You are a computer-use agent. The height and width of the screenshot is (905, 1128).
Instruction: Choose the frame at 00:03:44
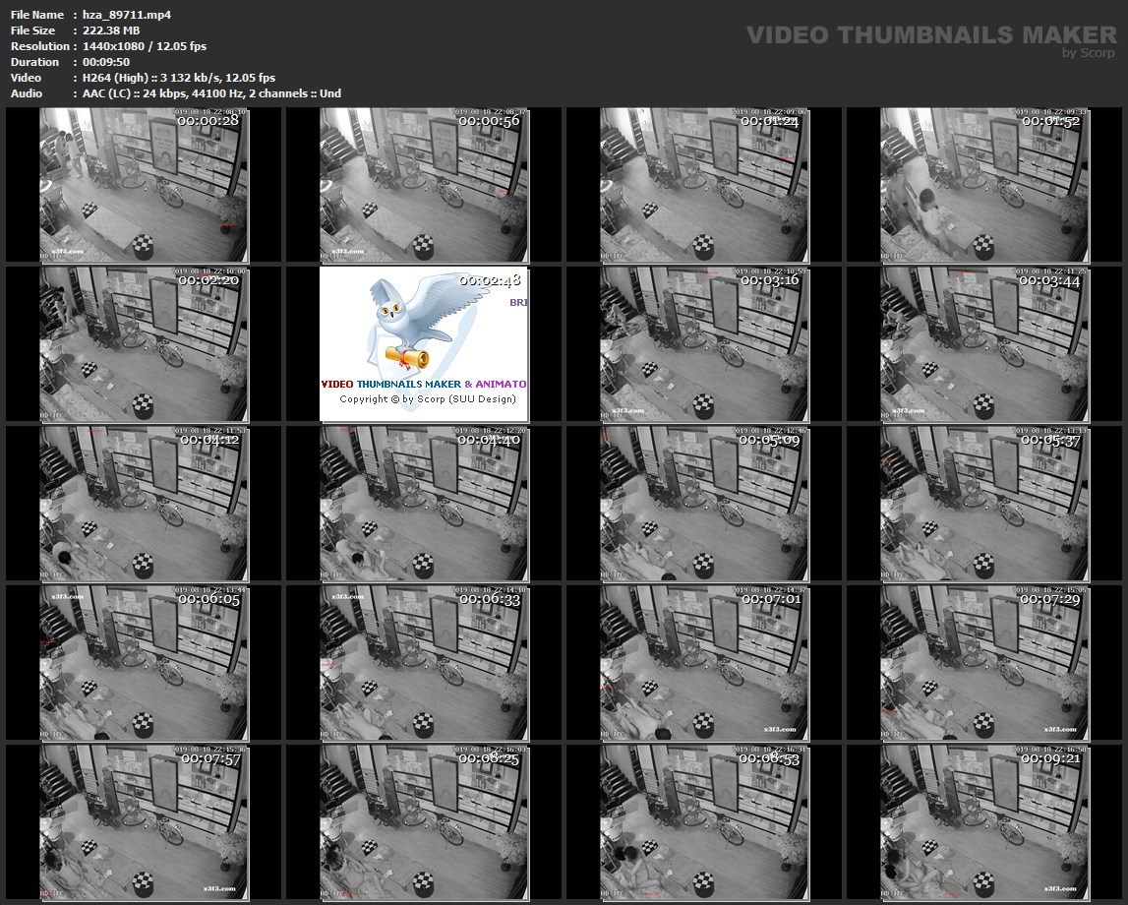pyautogui.click(x=984, y=344)
